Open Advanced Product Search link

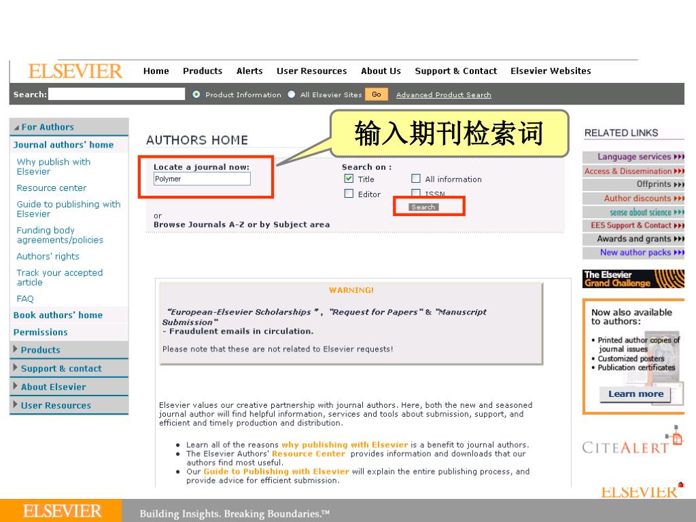(443, 94)
